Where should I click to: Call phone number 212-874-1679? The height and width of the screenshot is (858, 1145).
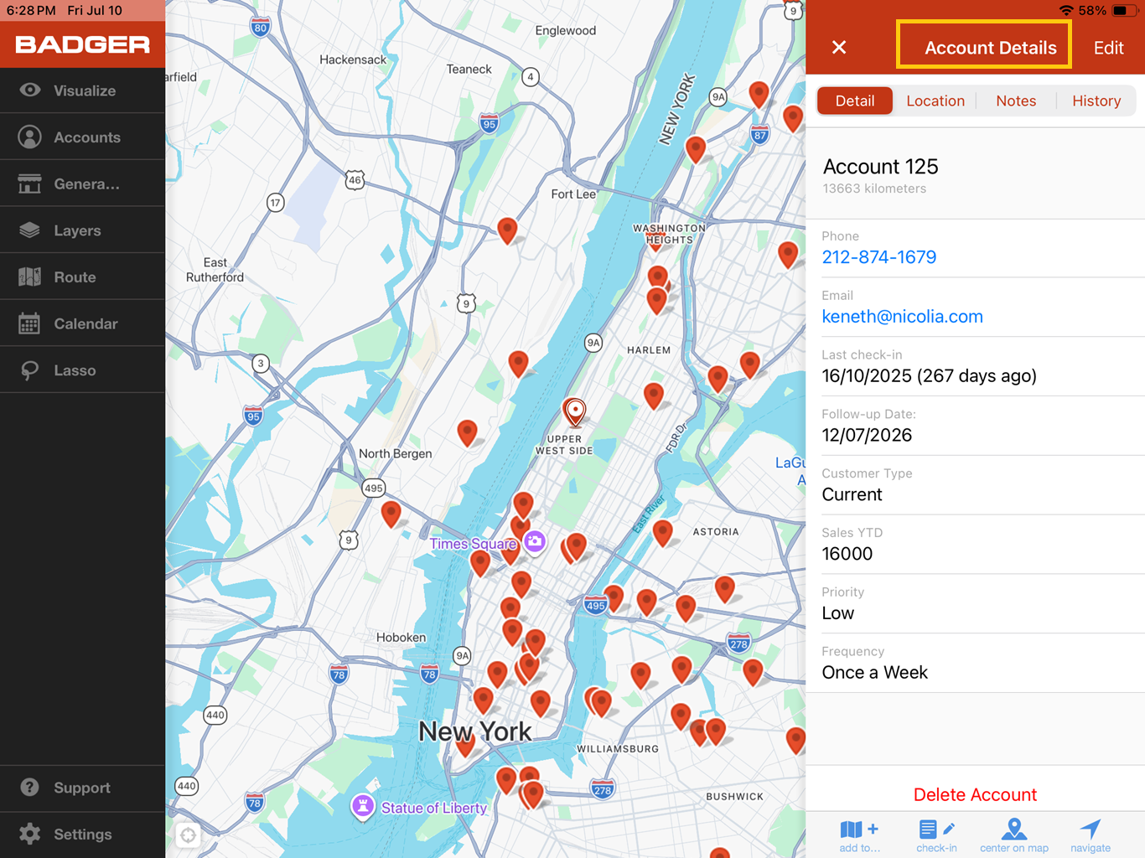click(878, 257)
